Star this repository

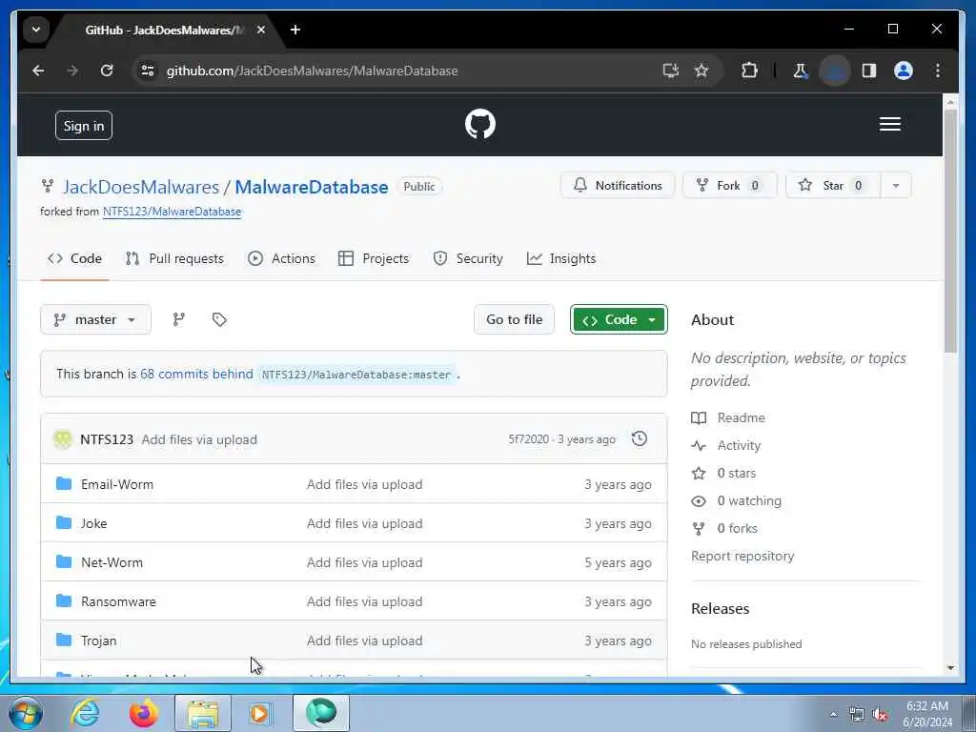[833, 186]
